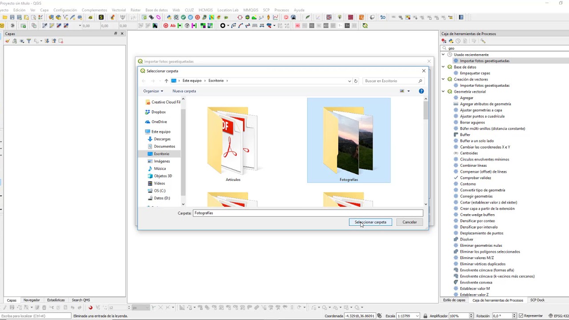Select the Fotografías folder thumbnail
Image resolution: width=569 pixels, height=320 pixels.
pyautogui.click(x=349, y=140)
